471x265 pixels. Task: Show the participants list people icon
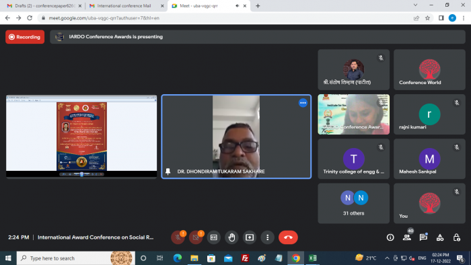coord(407,237)
